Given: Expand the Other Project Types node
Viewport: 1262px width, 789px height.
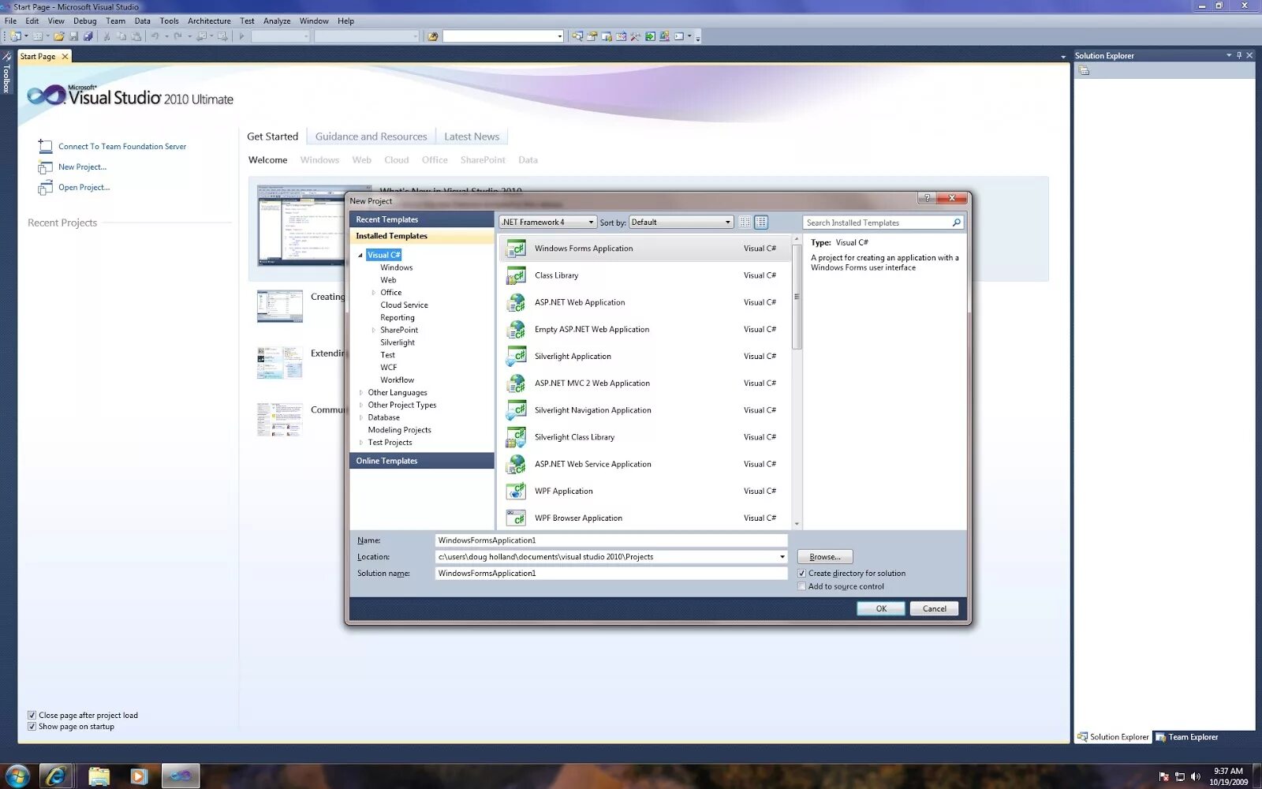Looking at the screenshot, I should [x=361, y=406].
